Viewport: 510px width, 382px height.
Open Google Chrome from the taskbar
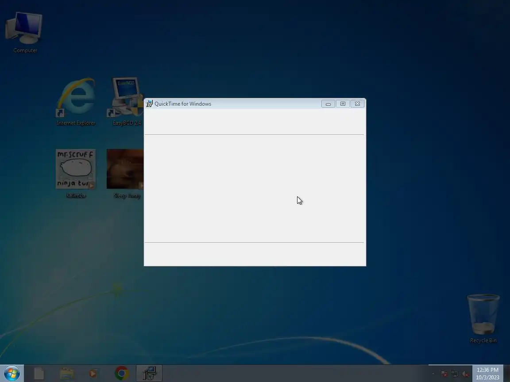[x=122, y=373]
